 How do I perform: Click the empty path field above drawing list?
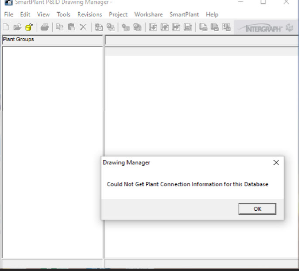(202, 40)
